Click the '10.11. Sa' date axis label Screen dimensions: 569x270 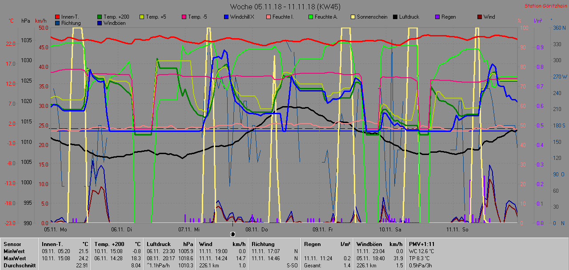390,229
